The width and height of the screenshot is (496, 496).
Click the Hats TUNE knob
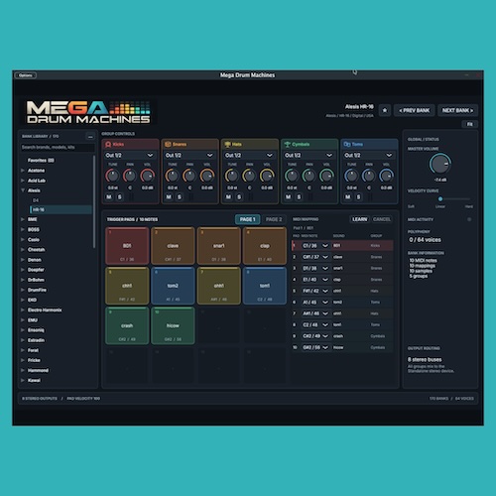232,176
